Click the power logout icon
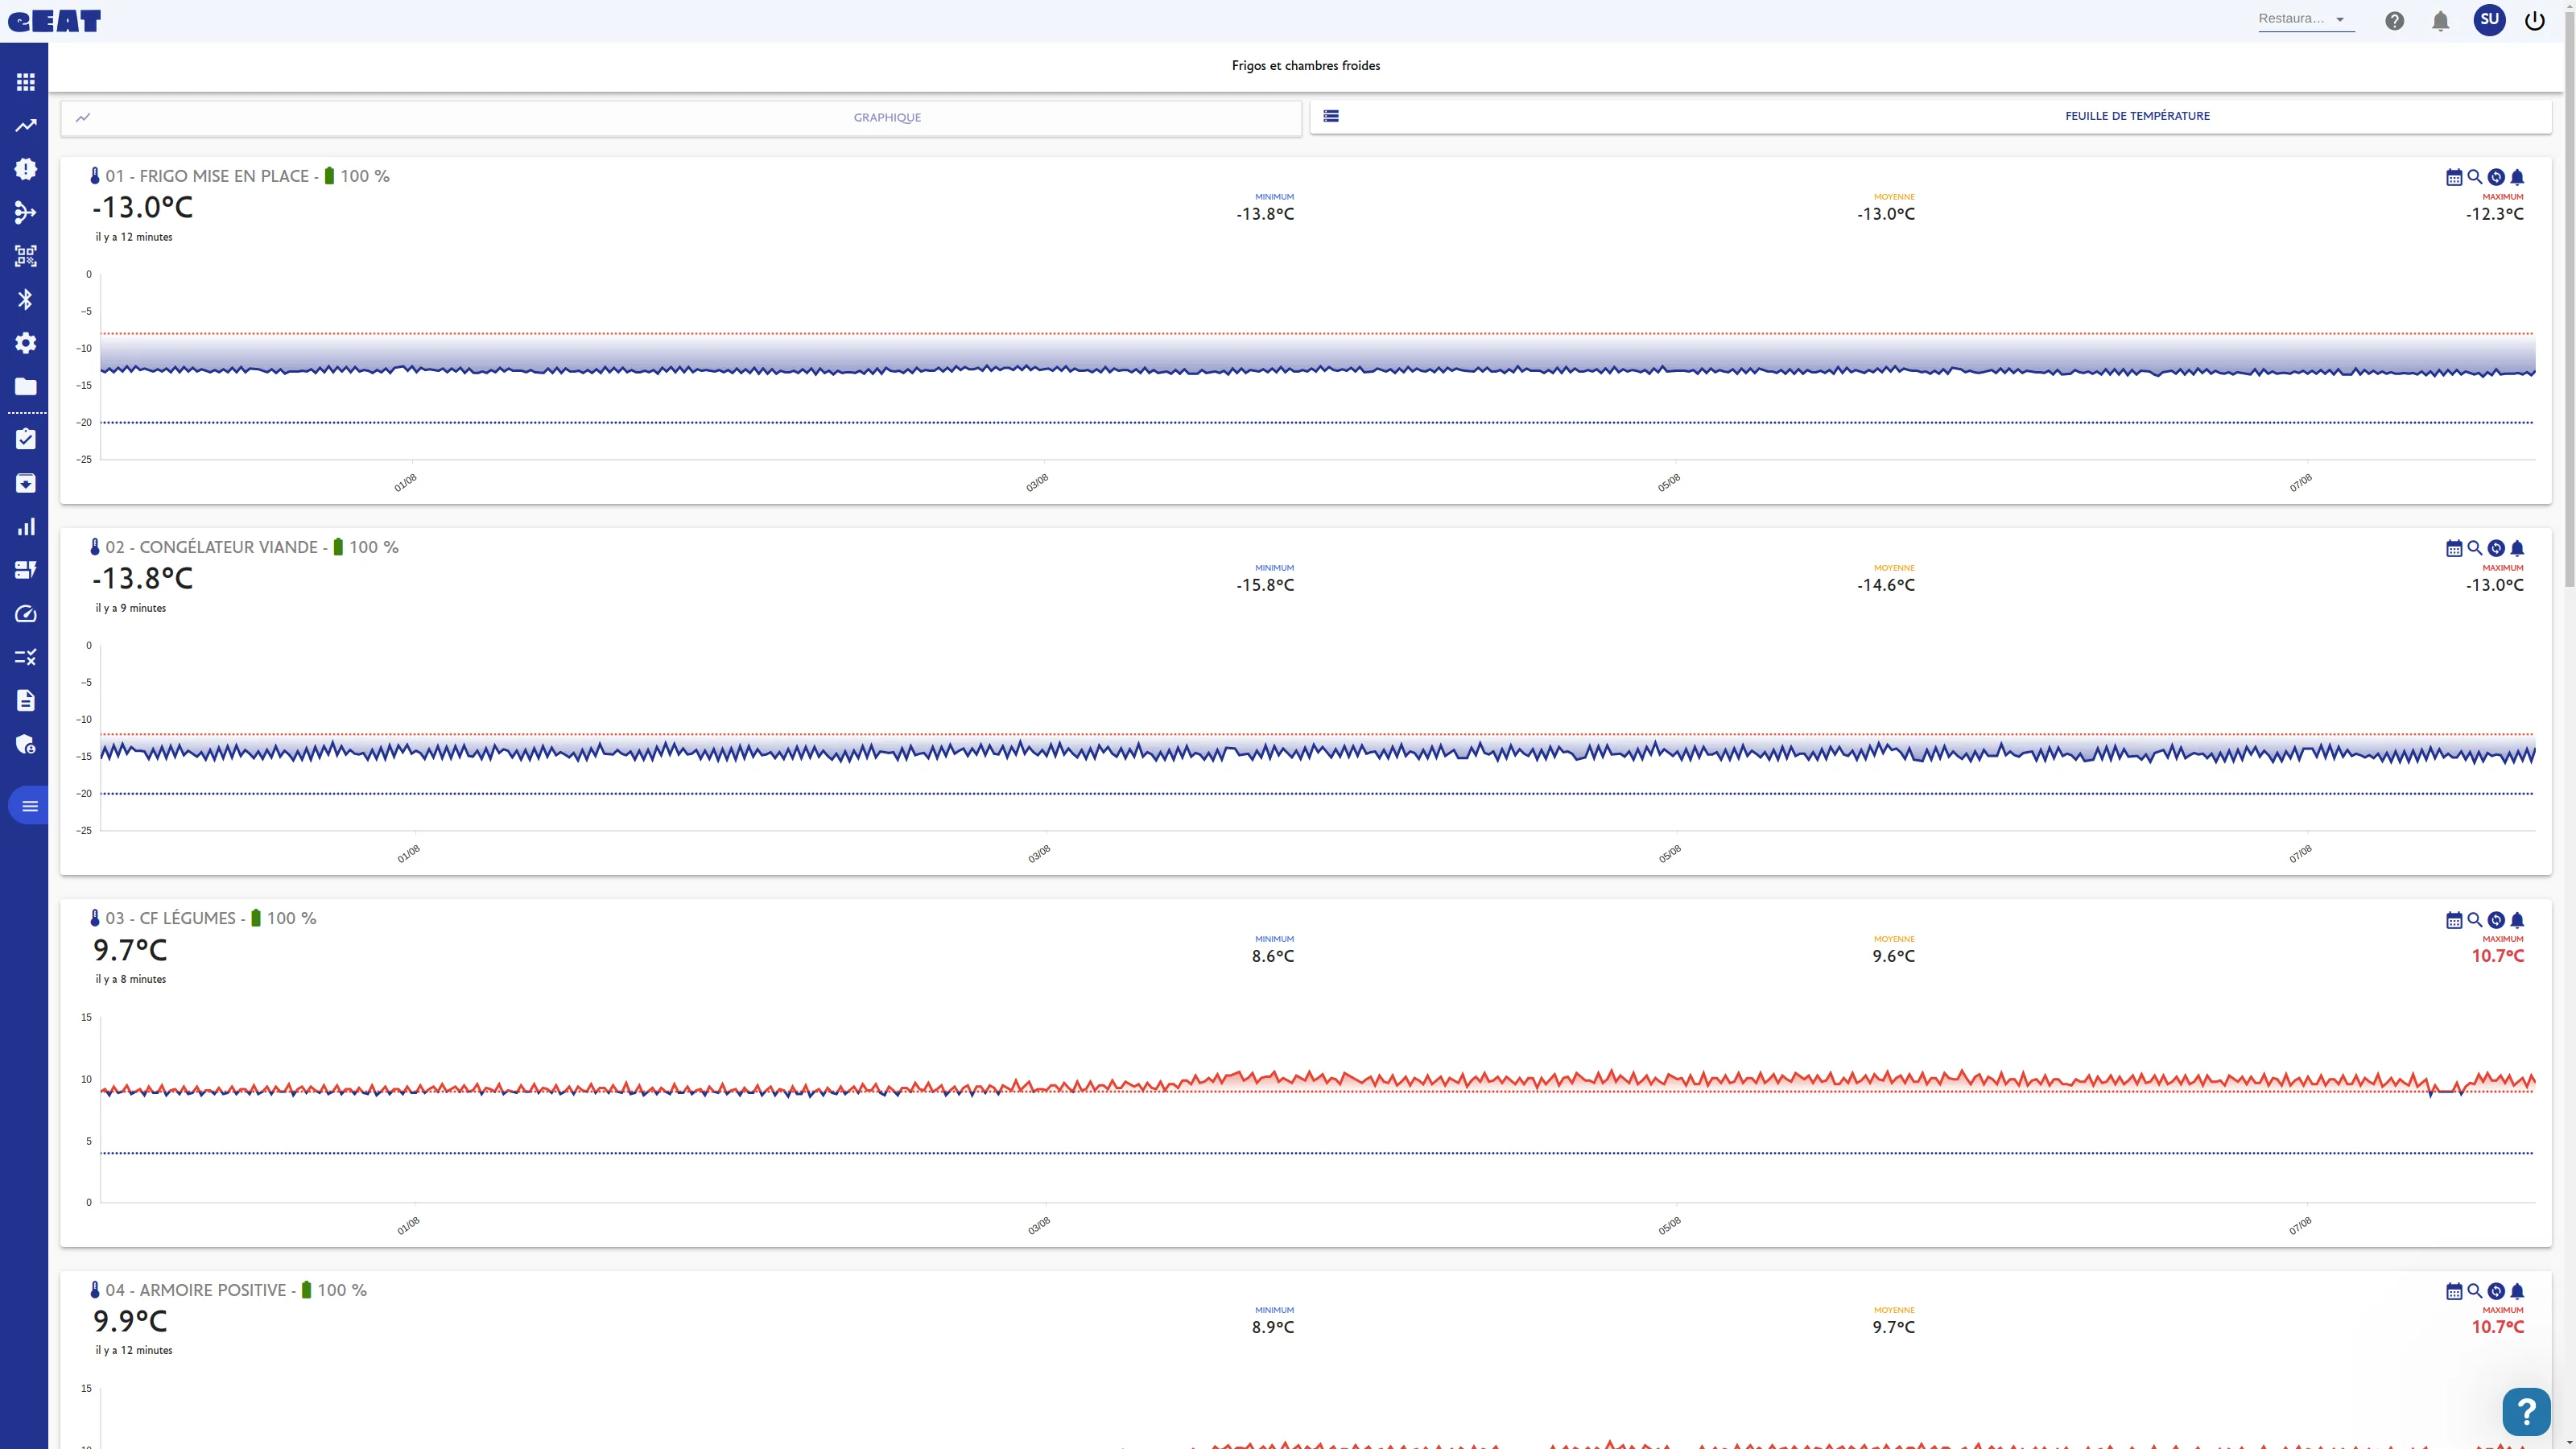 [2535, 20]
